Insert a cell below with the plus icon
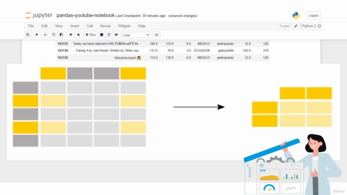The height and width of the screenshot is (195, 347). point(37,35)
